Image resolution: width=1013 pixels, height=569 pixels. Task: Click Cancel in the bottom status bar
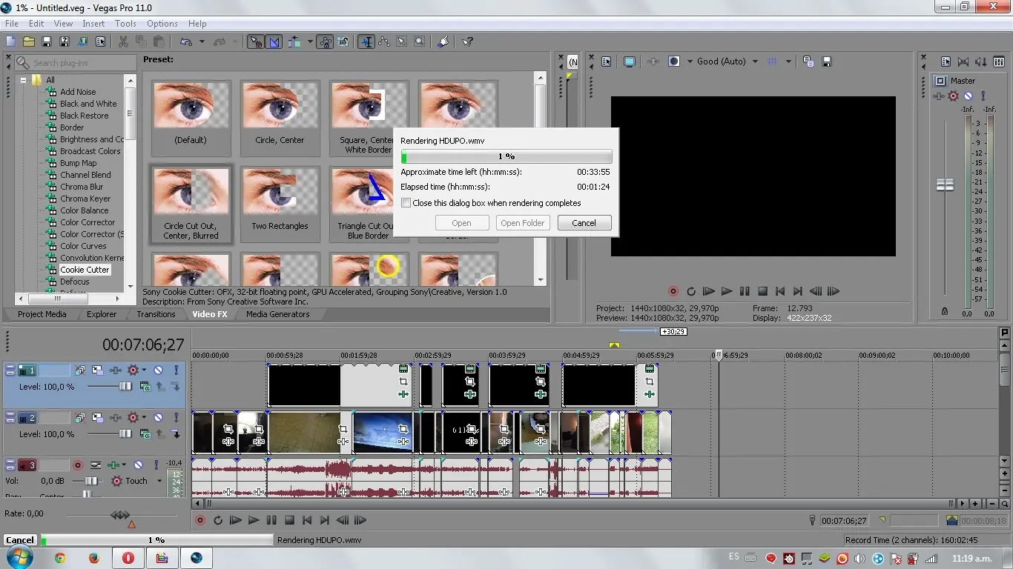(x=20, y=540)
